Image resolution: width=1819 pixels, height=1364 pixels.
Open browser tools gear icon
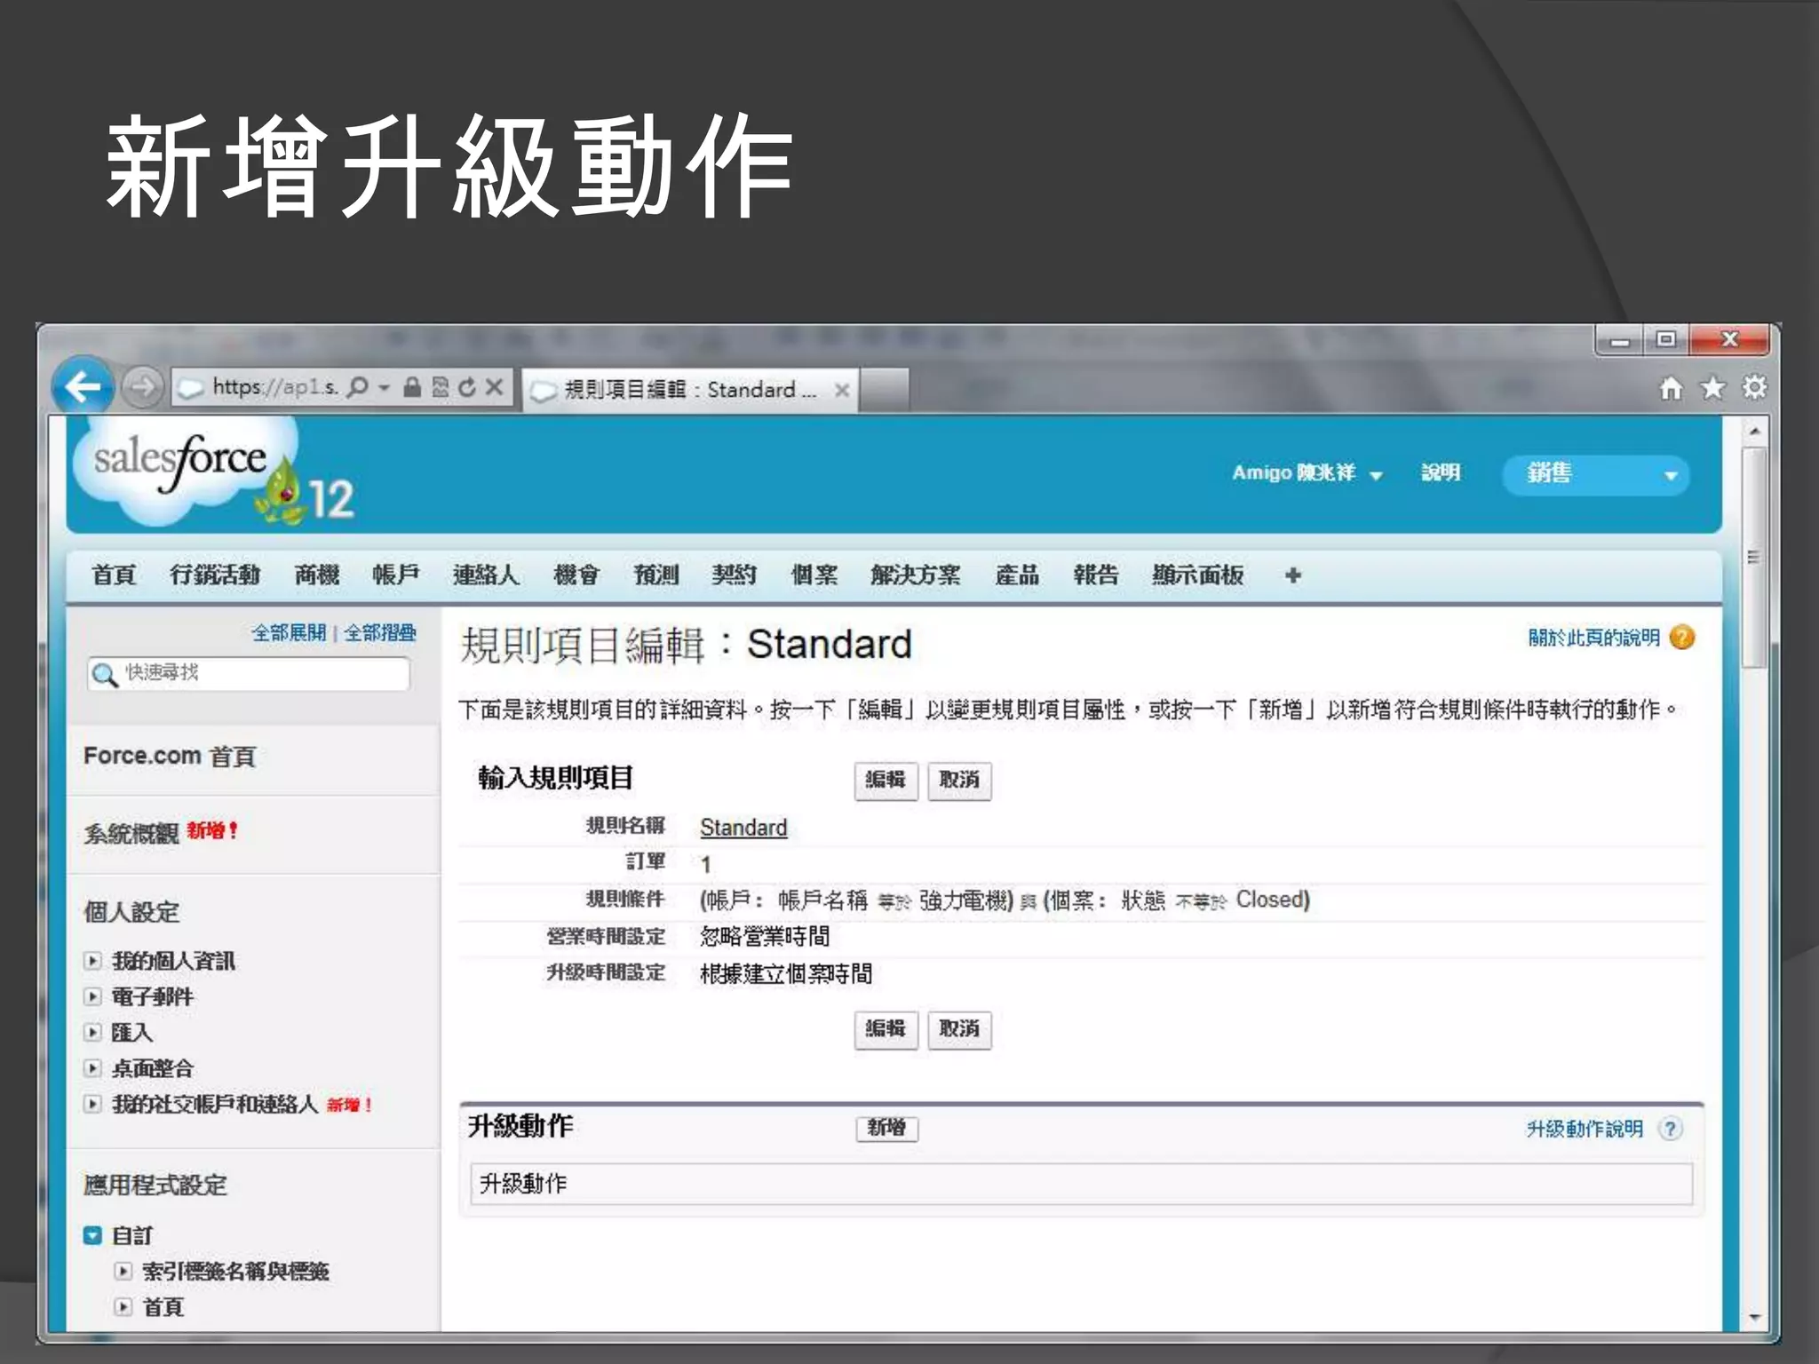coord(1754,387)
